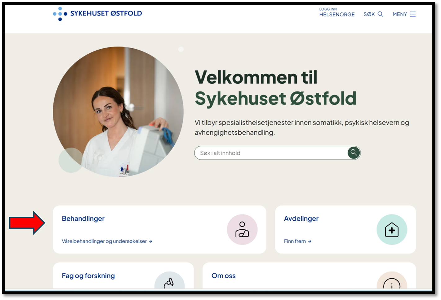The width and height of the screenshot is (441, 300).
Task: Open MENY from the top navigation
Action: (400, 14)
